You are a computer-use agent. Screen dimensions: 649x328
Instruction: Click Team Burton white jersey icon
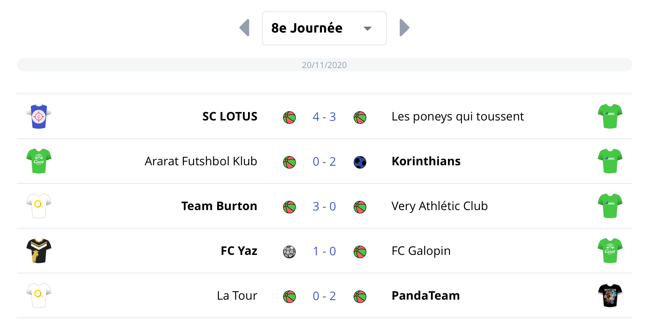[x=39, y=206]
